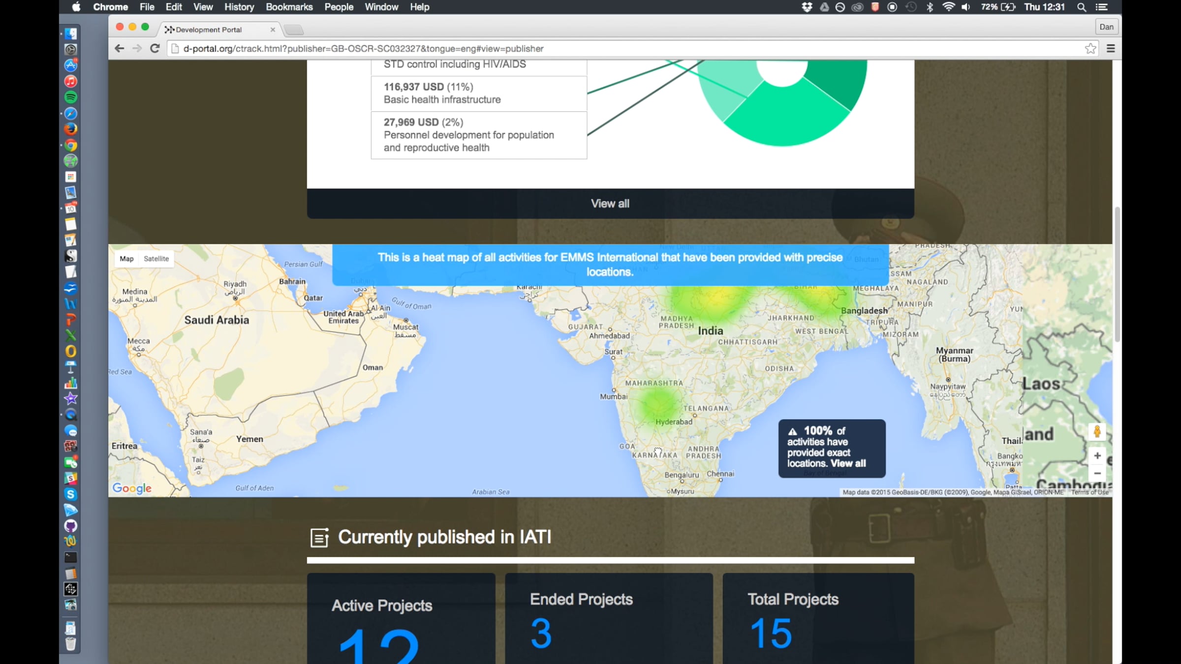Click the Total Projects card

818,618
